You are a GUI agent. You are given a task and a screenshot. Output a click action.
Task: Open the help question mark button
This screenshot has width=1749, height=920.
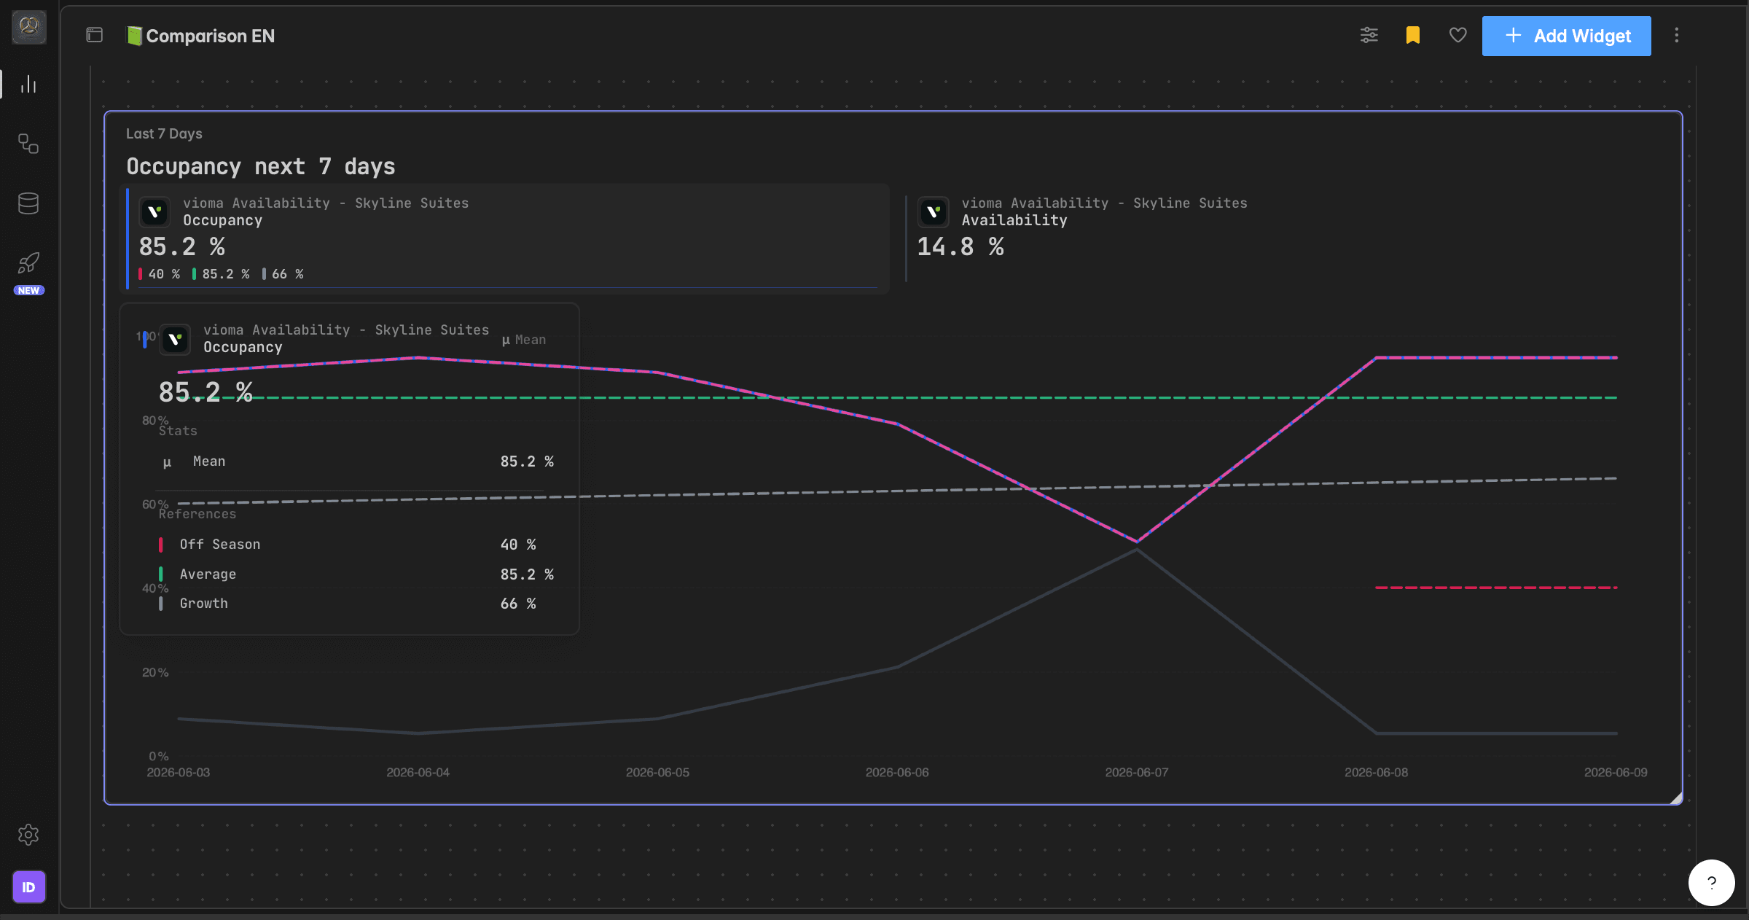coord(1711,882)
